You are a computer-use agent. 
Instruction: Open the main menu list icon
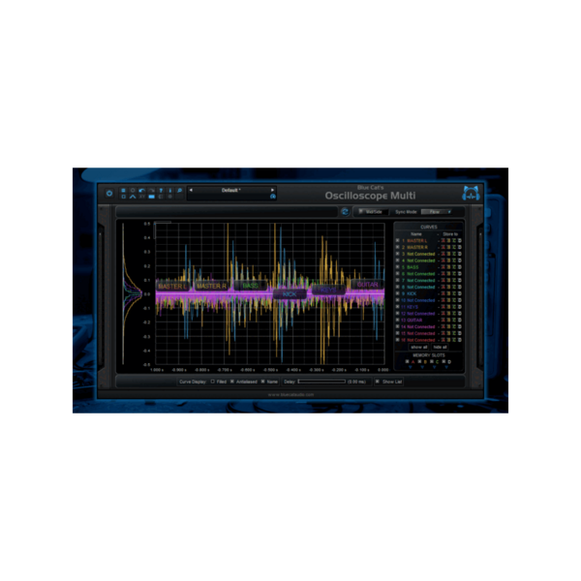(123, 191)
